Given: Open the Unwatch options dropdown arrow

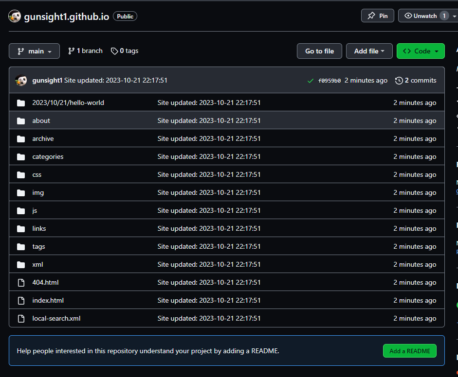Looking at the screenshot, I should click(x=455, y=17).
